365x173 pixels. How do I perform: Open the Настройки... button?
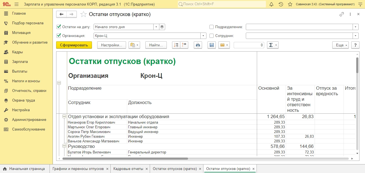coord(111,45)
